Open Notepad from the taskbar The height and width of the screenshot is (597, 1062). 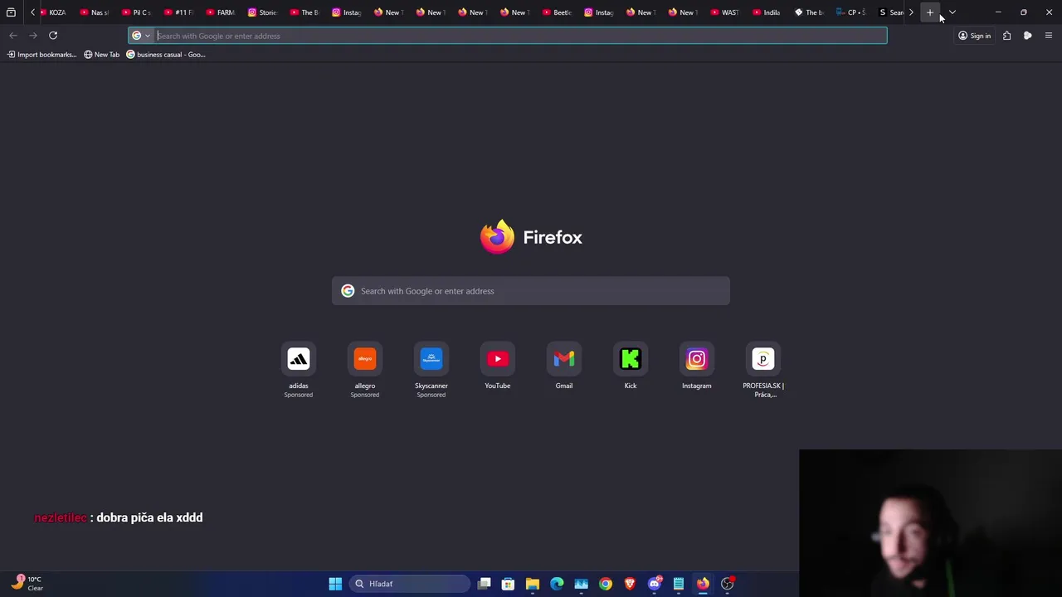point(679,584)
